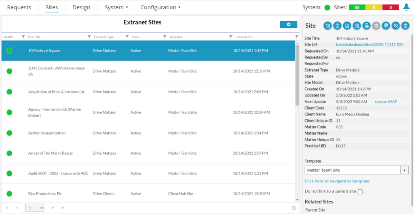The height and width of the screenshot is (214, 414).
Task: Click the trash delete site icon
Action: click(405, 25)
